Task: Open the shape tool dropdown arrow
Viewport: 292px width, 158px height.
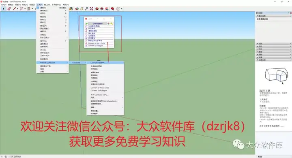Action: [32, 9]
